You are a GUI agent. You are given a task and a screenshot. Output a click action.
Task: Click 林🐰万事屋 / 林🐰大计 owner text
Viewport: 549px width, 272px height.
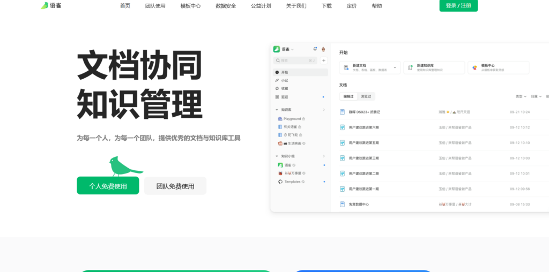pos(455,204)
